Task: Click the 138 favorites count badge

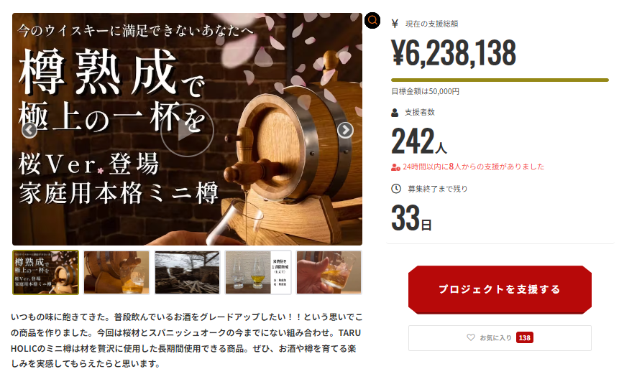Action: (525, 337)
